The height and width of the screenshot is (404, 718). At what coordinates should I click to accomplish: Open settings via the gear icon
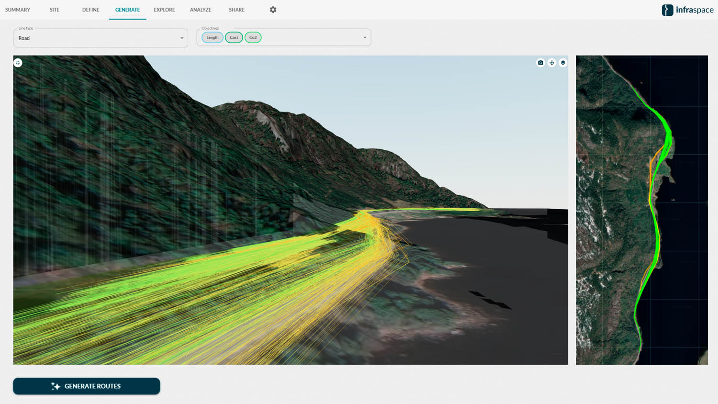pyautogui.click(x=273, y=10)
